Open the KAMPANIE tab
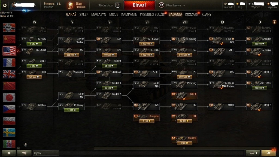Screen dimensions: 279x157 [x=129, y=14]
